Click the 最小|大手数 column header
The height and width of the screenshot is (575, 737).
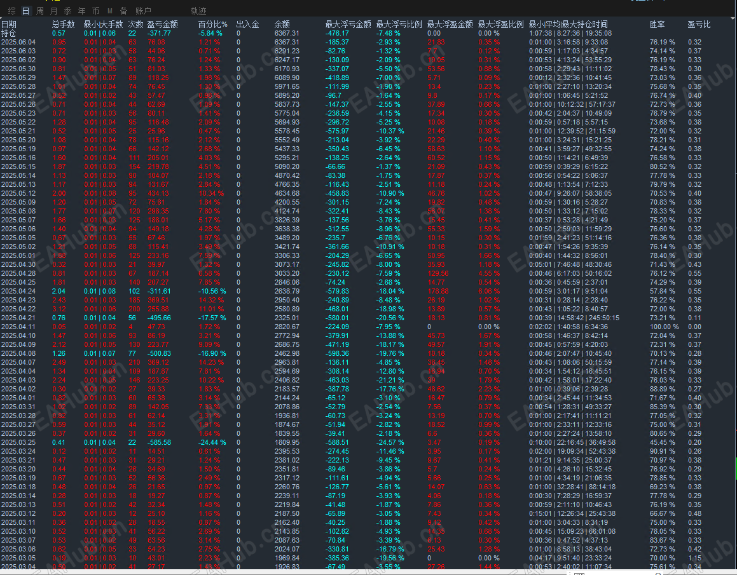pos(104,24)
